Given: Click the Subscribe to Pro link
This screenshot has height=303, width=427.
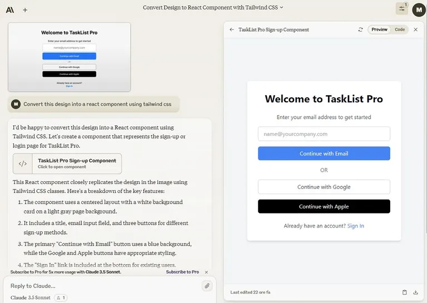Looking at the screenshot, I should pyautogui.click(x=182, y=272).
